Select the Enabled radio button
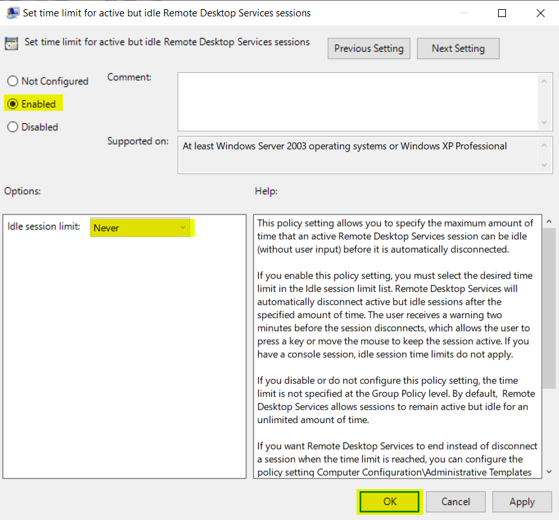559x520 pixels. 12,104
